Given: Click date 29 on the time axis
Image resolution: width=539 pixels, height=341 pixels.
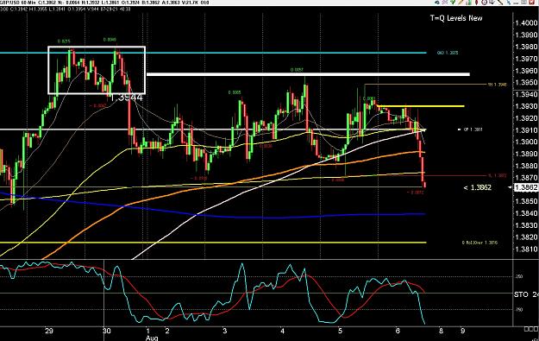Looking at the screenshot, I should 49,331.
